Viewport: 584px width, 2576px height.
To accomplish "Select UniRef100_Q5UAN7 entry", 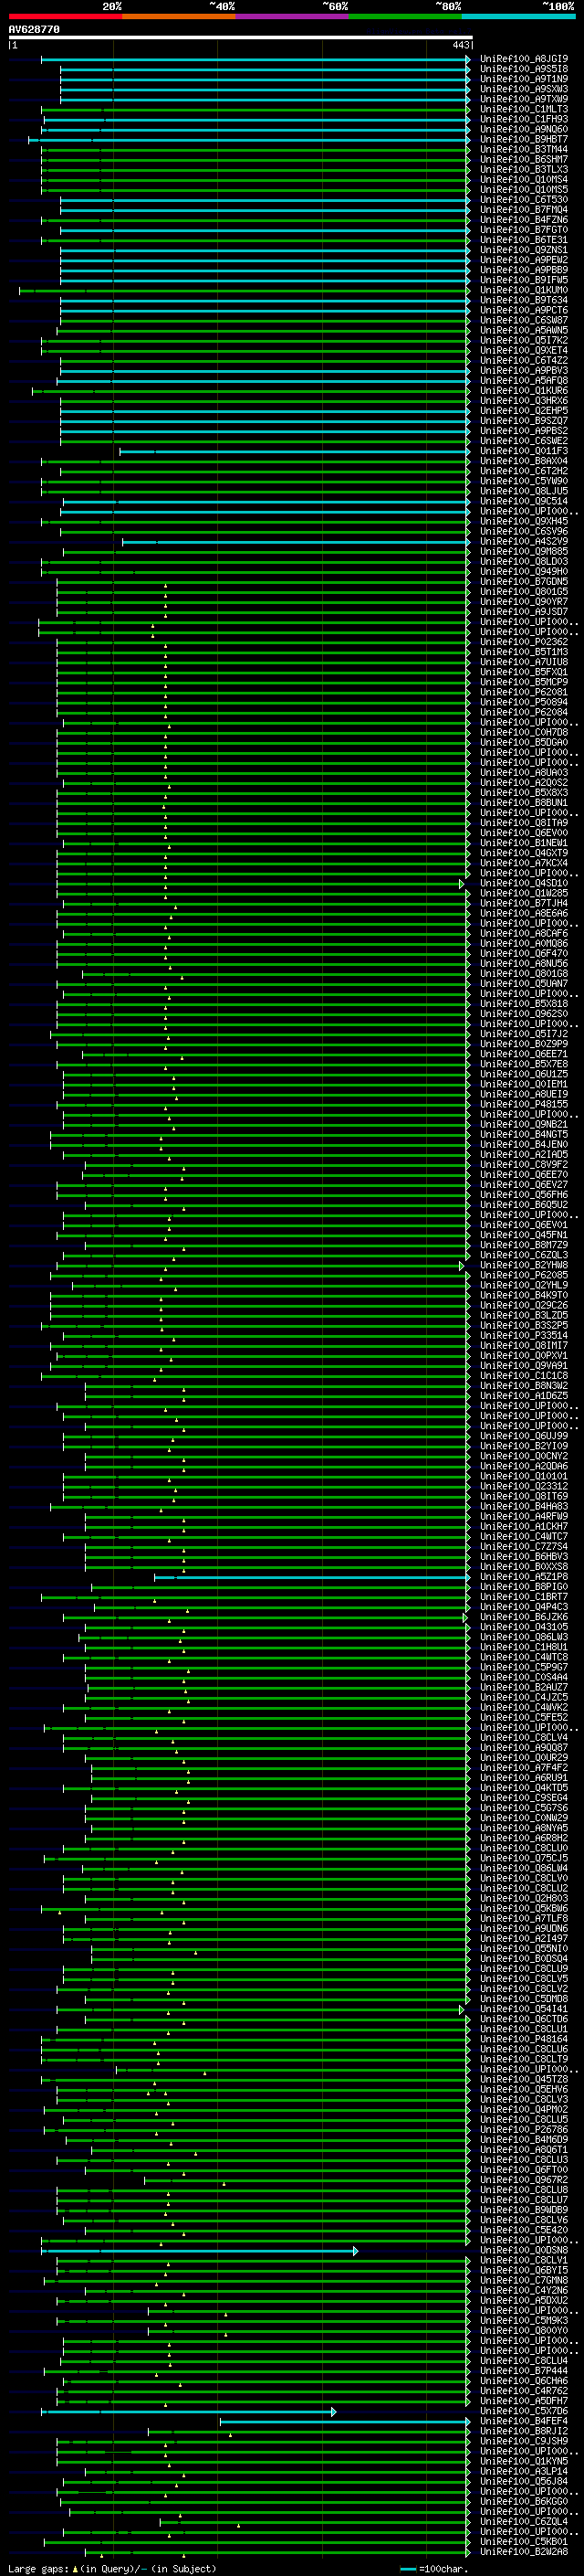I will click(524, 984).
